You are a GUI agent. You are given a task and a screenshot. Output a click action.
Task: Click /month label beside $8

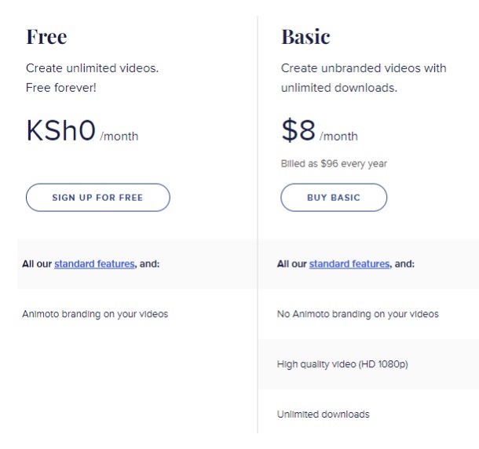pos(338,137)
